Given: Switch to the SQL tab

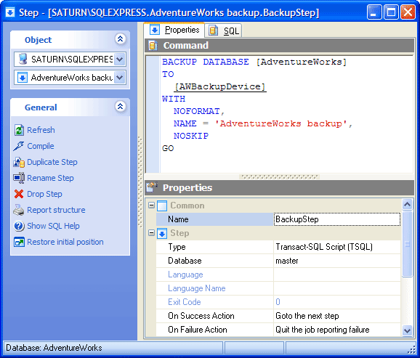Looking at the screenshot, I should 224,30.
